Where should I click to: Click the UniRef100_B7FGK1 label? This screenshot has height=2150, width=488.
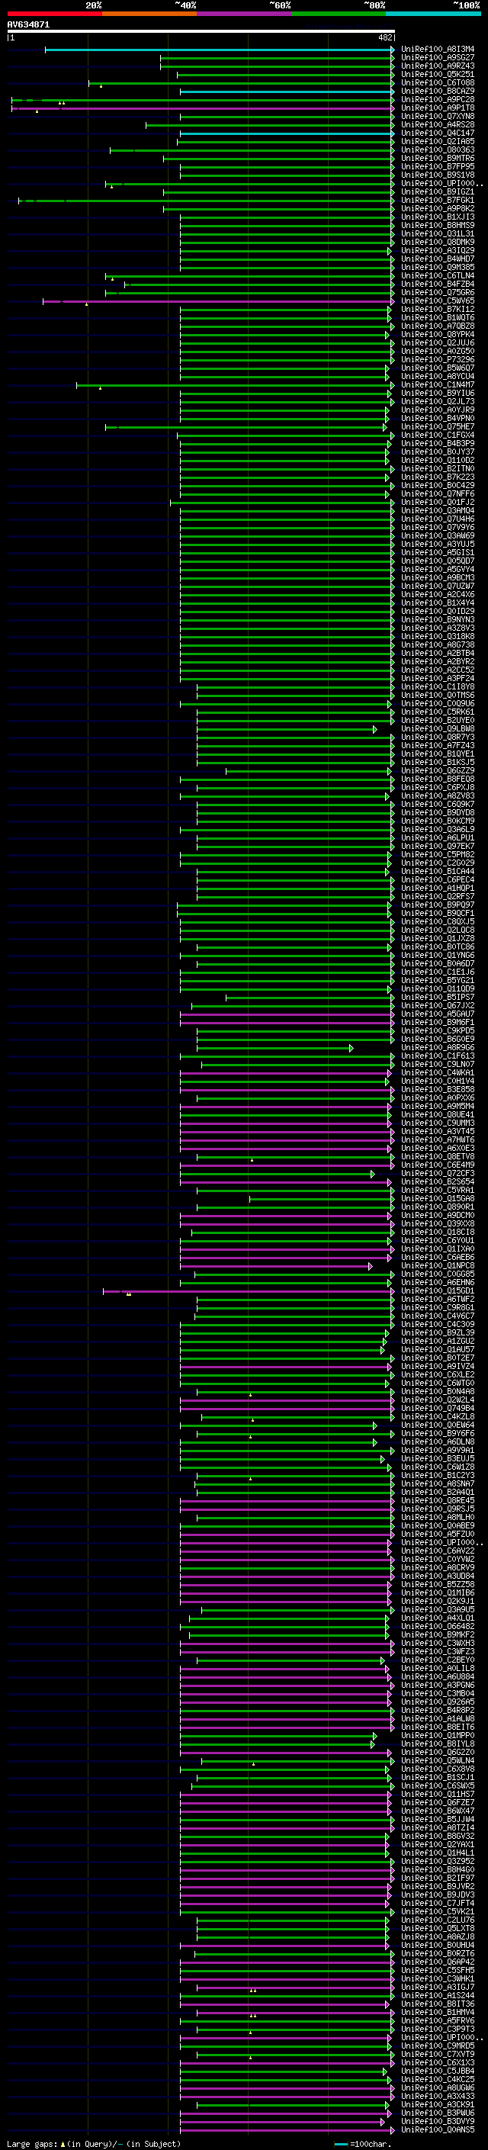[437, 201]
